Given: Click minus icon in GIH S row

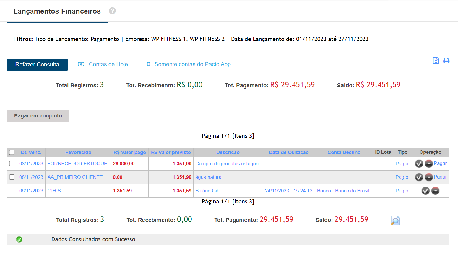Looking at the screenshot, I should click(435, 191).
